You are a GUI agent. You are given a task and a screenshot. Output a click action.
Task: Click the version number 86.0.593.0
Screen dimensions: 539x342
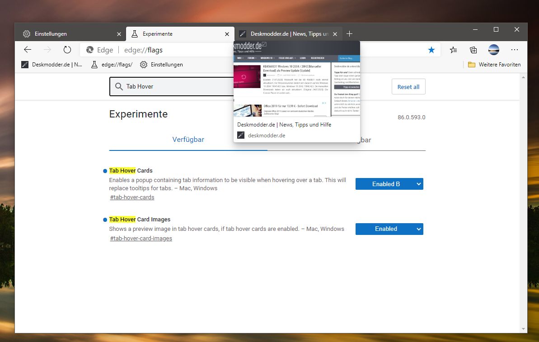click(412, 117)
